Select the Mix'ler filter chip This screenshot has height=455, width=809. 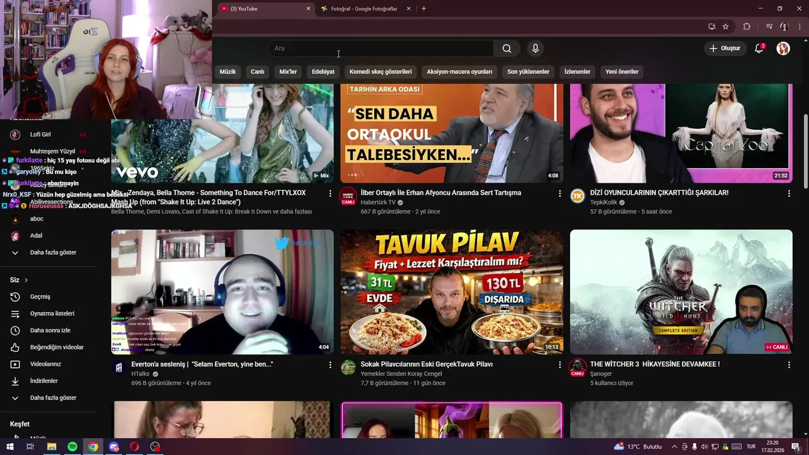point(288,71)
